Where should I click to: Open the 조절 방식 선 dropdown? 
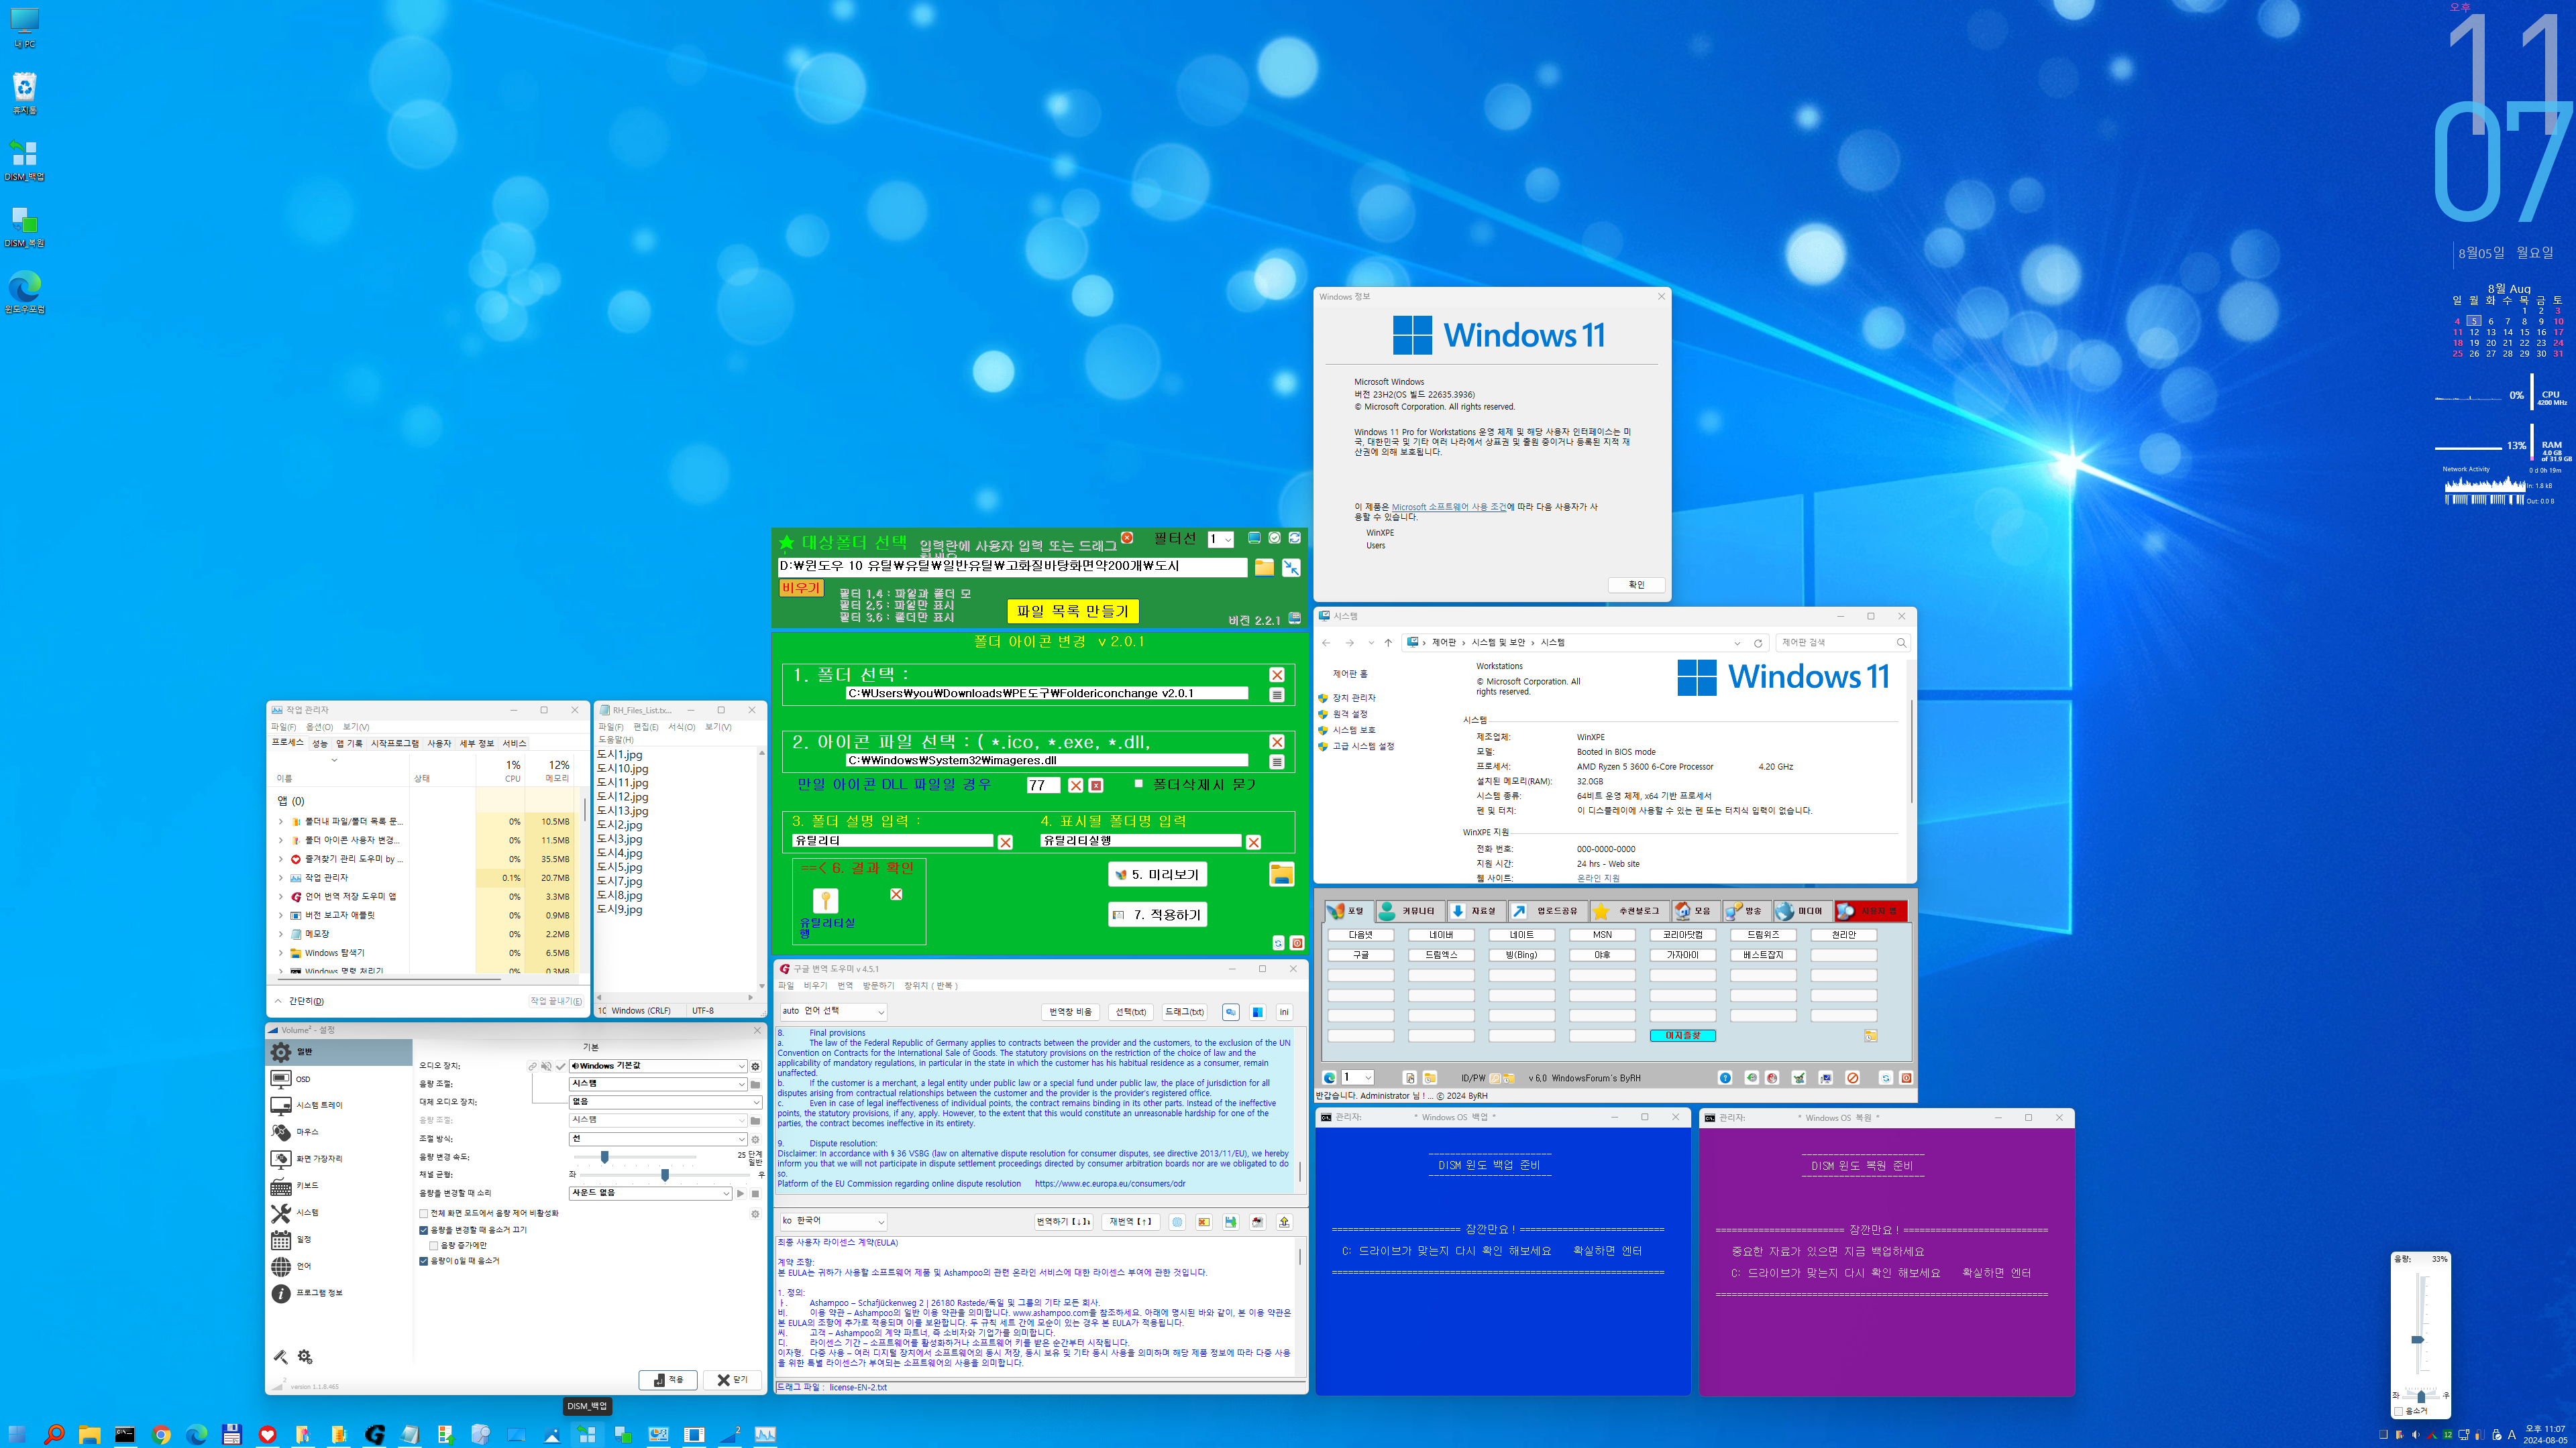[658, 1139]
